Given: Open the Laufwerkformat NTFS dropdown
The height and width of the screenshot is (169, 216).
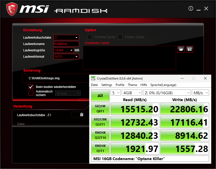Looking at the screenshot, I should pos(66,56).
